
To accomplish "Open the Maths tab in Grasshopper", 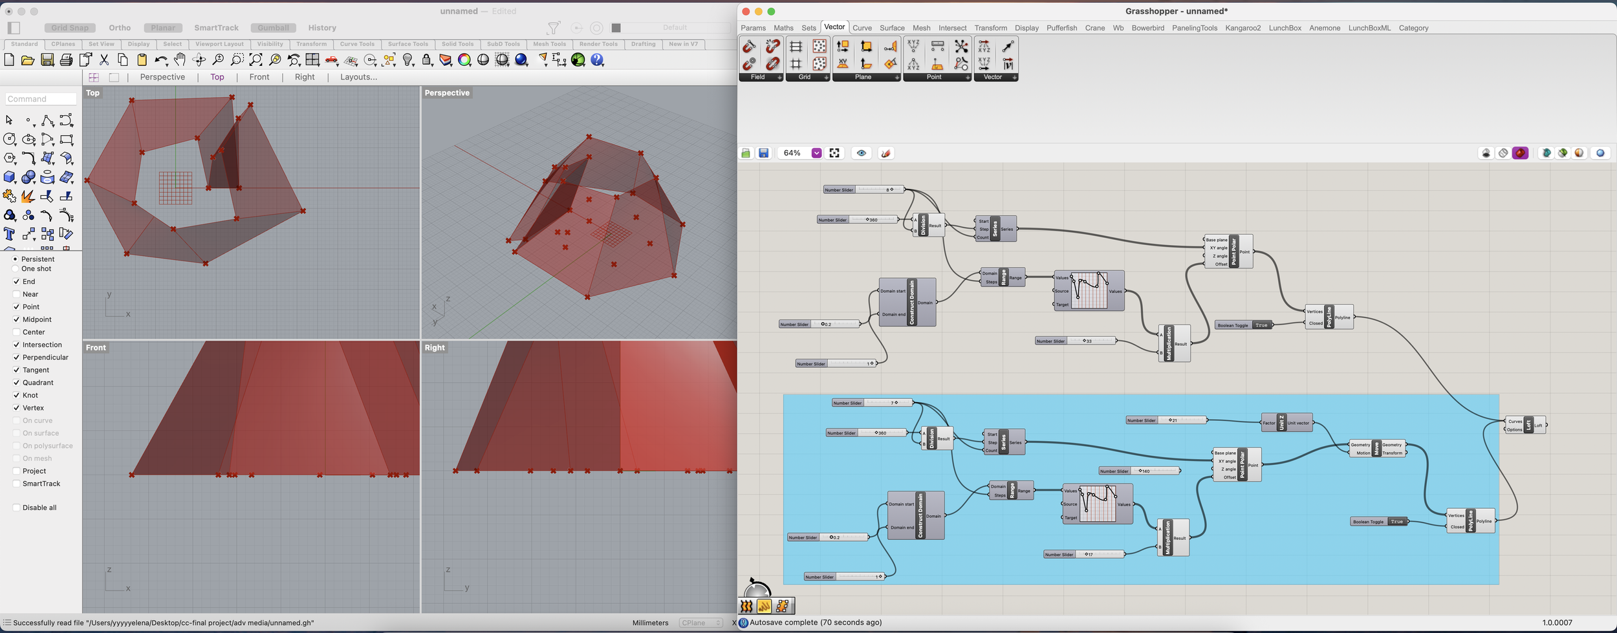I will point(783,28).
